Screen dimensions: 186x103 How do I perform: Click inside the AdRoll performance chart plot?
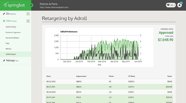[99, 47]
